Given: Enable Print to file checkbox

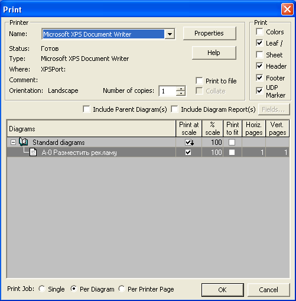Looking at the screenshot, I should coord(199,80).
